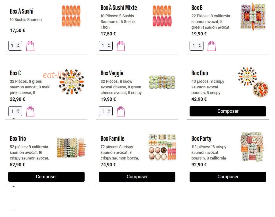View the Box Veggie product photo

tap(162, 82)
